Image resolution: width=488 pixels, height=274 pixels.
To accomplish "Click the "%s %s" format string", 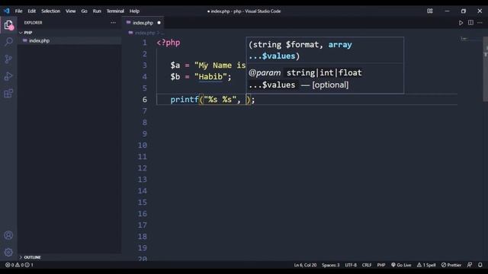I will pos(220,100).
